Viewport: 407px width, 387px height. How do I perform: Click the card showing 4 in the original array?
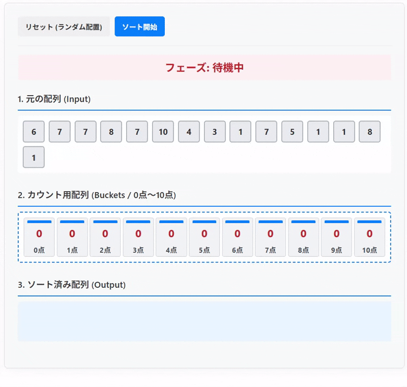189,132
